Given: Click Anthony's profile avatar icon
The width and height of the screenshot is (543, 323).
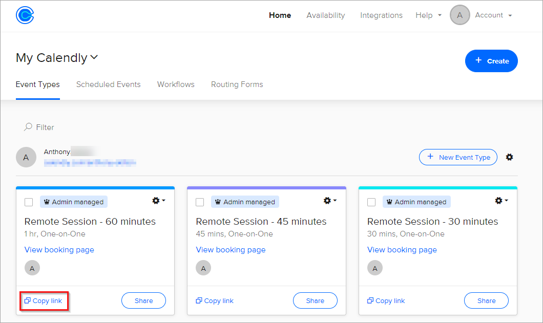Looking at the screenshot, I should tap(26, 157).
